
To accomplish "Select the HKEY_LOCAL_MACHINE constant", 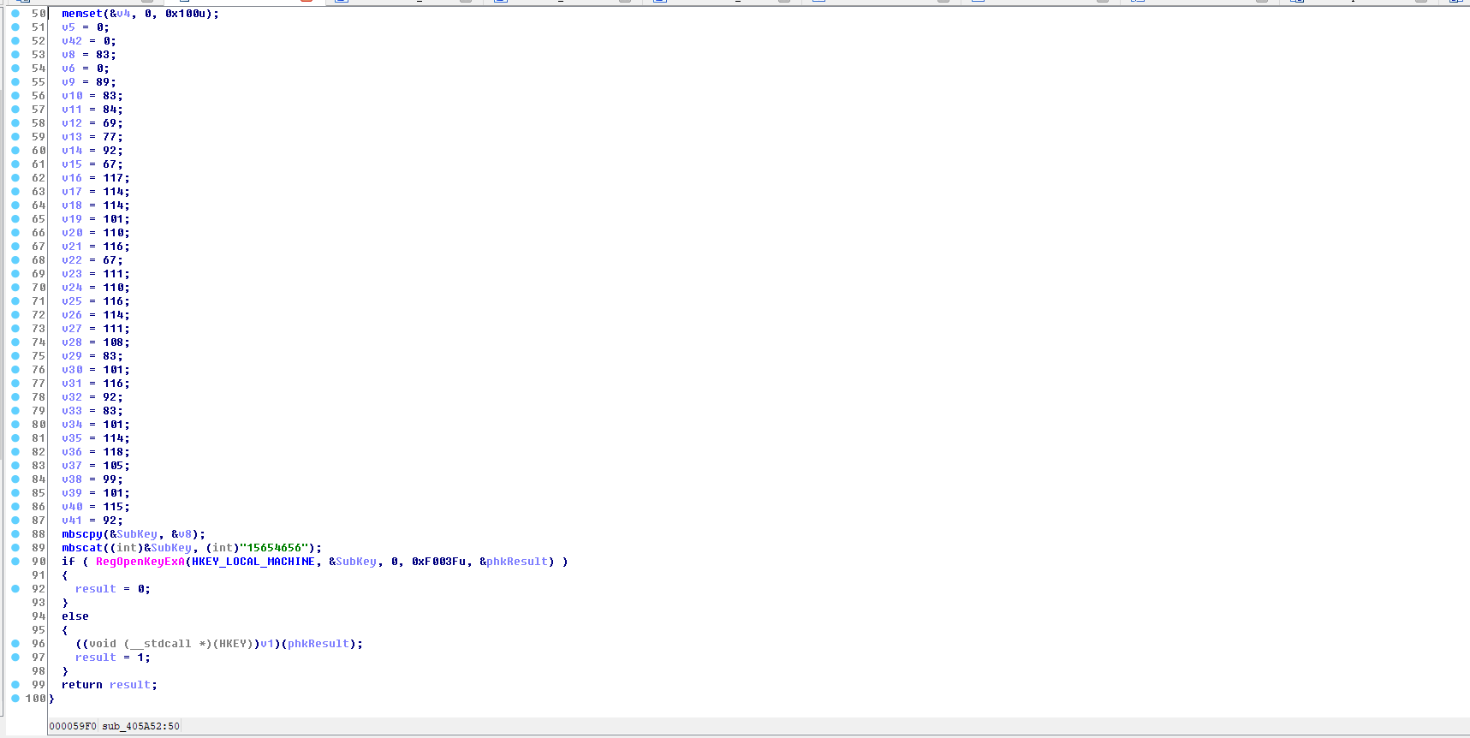I will pos(253,562).
